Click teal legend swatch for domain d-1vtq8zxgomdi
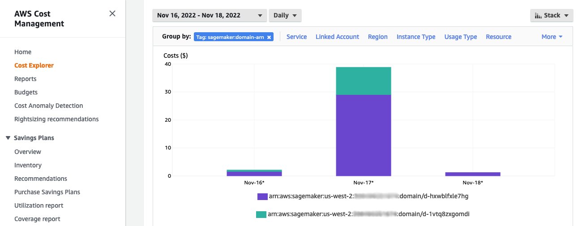Screen dimensions: 578x226 tap(261, 215)
